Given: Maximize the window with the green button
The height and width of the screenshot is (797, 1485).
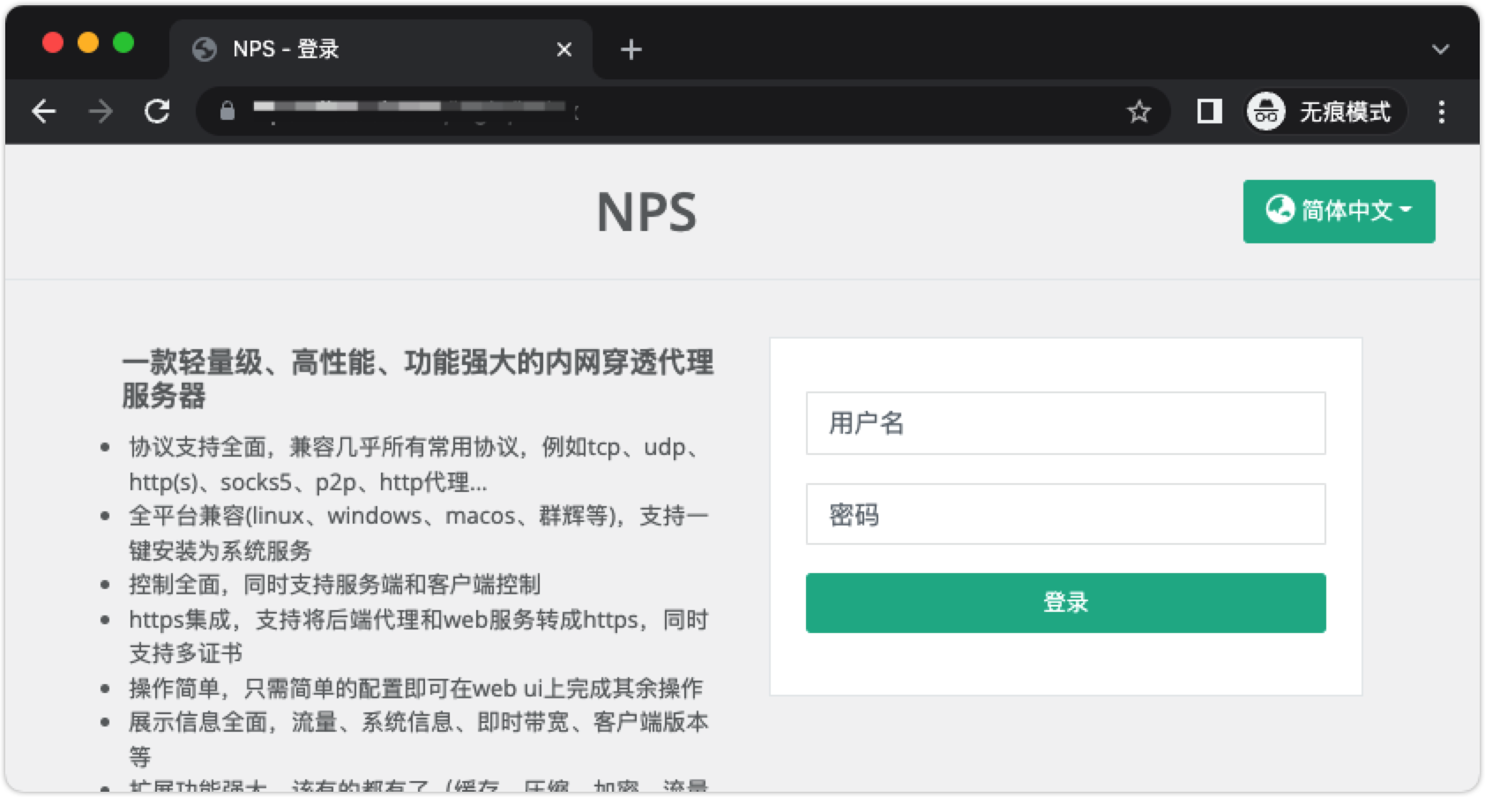Looking at the screenshot, I should 123,42.
